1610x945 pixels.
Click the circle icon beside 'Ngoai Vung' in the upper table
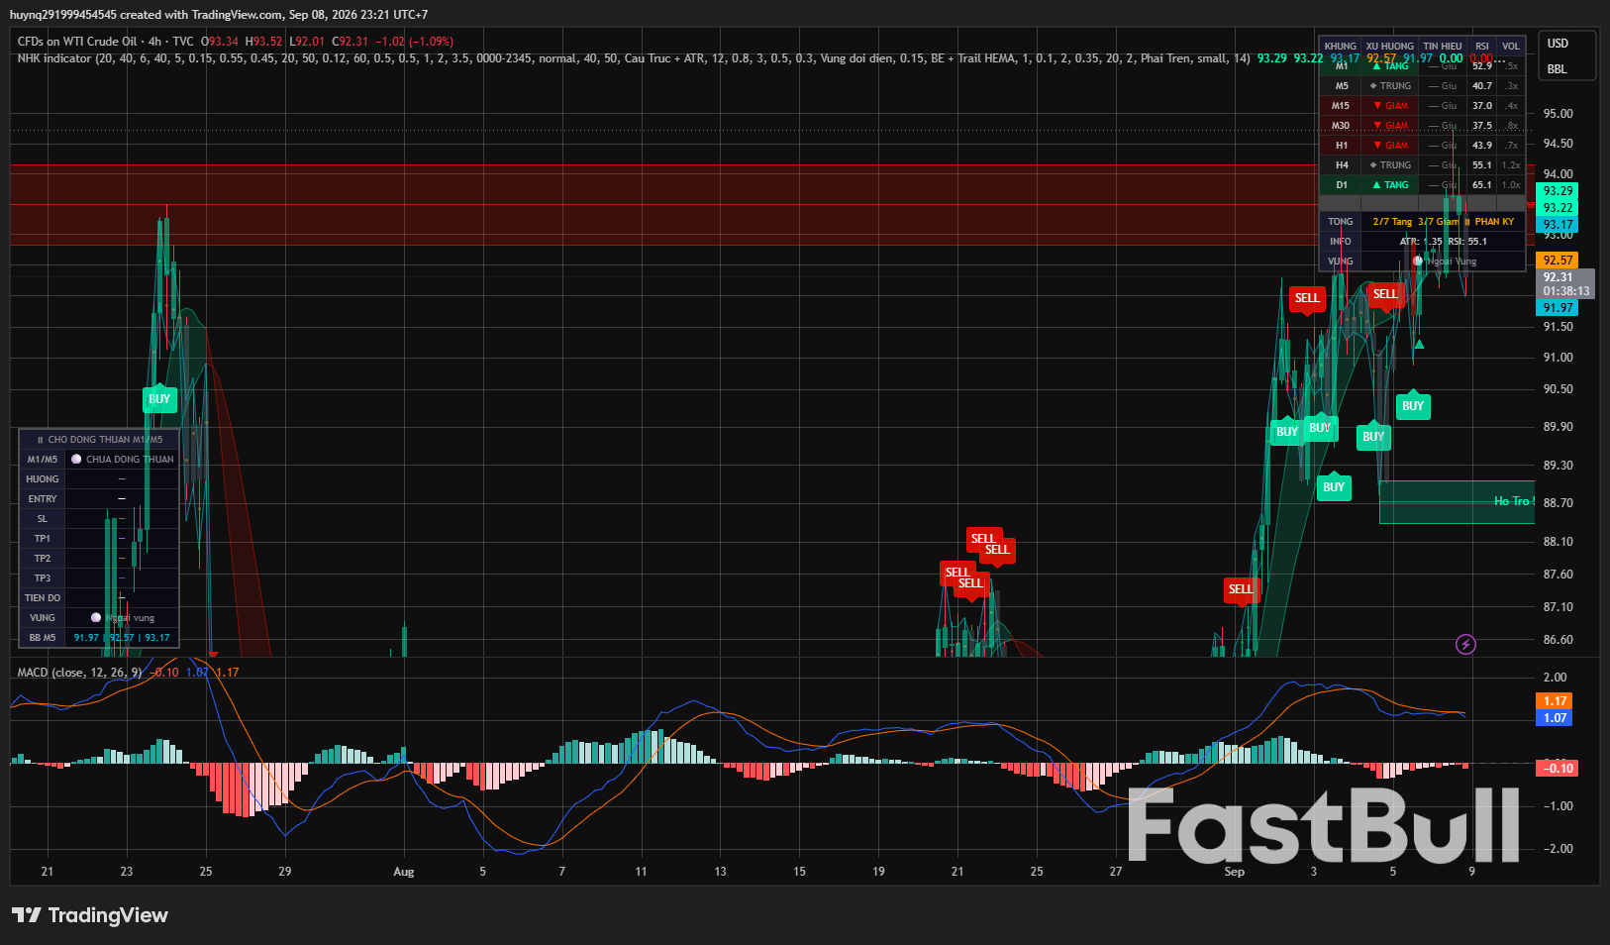[1418, 262]
